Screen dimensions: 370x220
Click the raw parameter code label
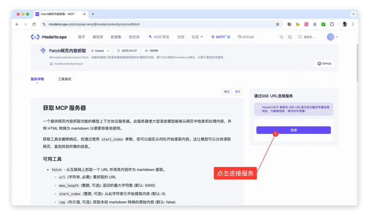pos(62,202)
